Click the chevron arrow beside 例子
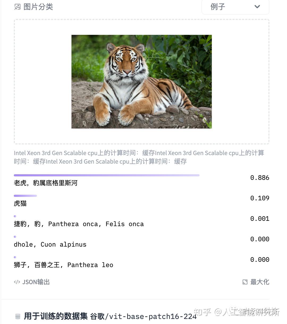 [257, 7]
